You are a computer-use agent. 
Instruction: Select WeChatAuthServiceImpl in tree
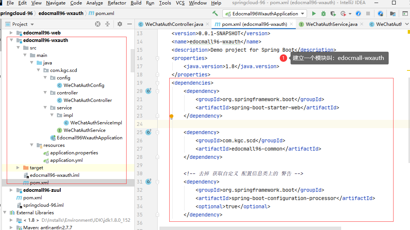pos(96,123)
